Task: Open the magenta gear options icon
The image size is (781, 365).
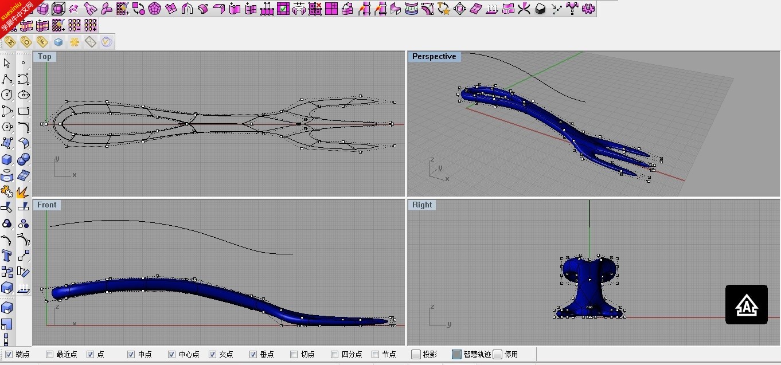Action: (x=588, y=9)
